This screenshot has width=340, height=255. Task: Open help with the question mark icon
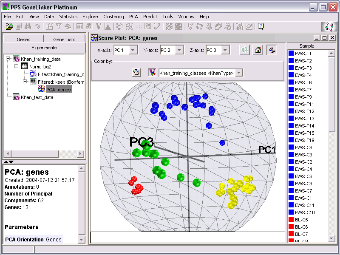(x=261, y=26)
